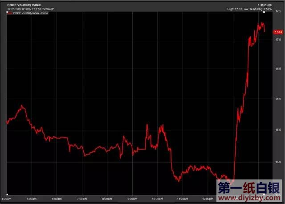Viewport: 285px width, 204px height.
Task: Click the red legend line icon
Action: point(10,13)
